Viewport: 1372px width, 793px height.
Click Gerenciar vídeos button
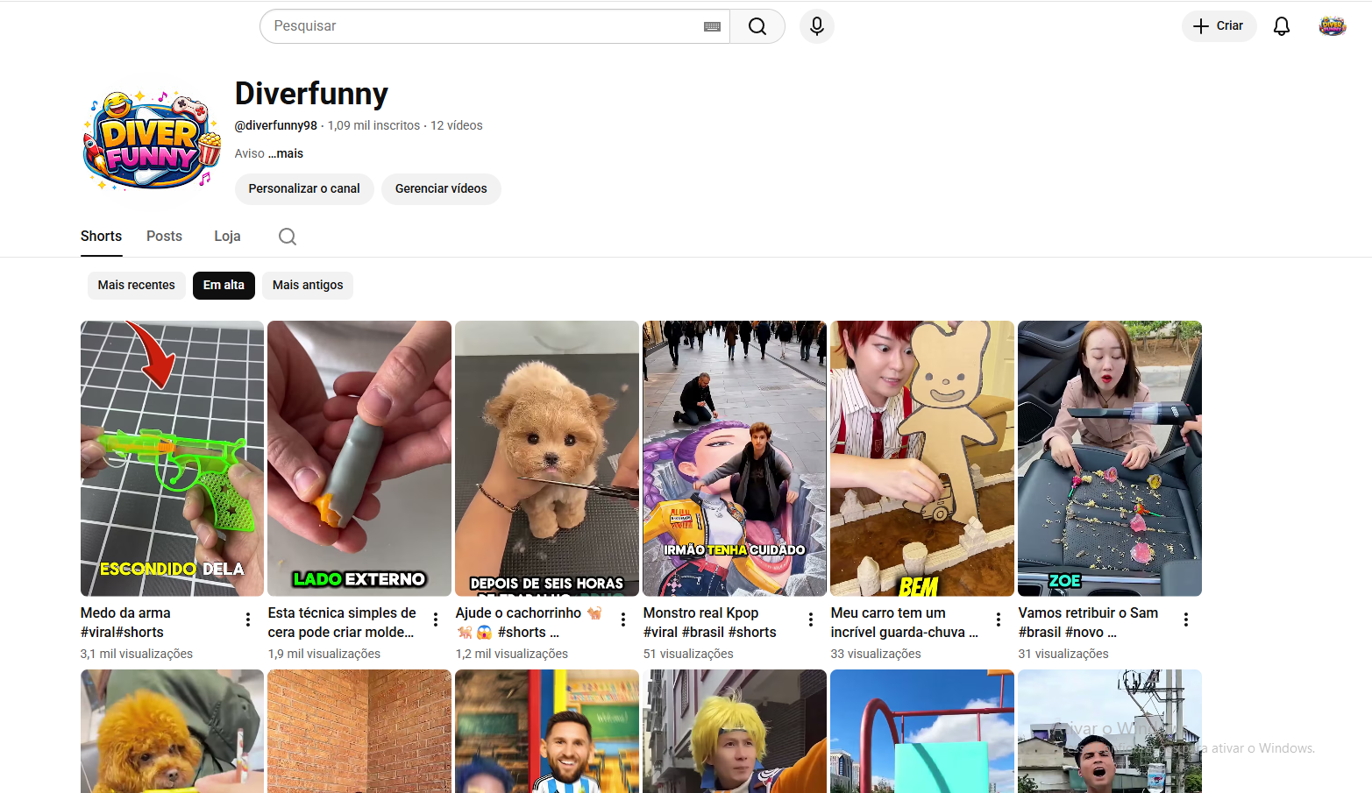(x=441, y=189)
